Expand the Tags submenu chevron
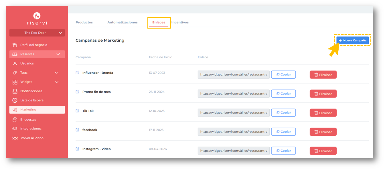 (56, 73)
